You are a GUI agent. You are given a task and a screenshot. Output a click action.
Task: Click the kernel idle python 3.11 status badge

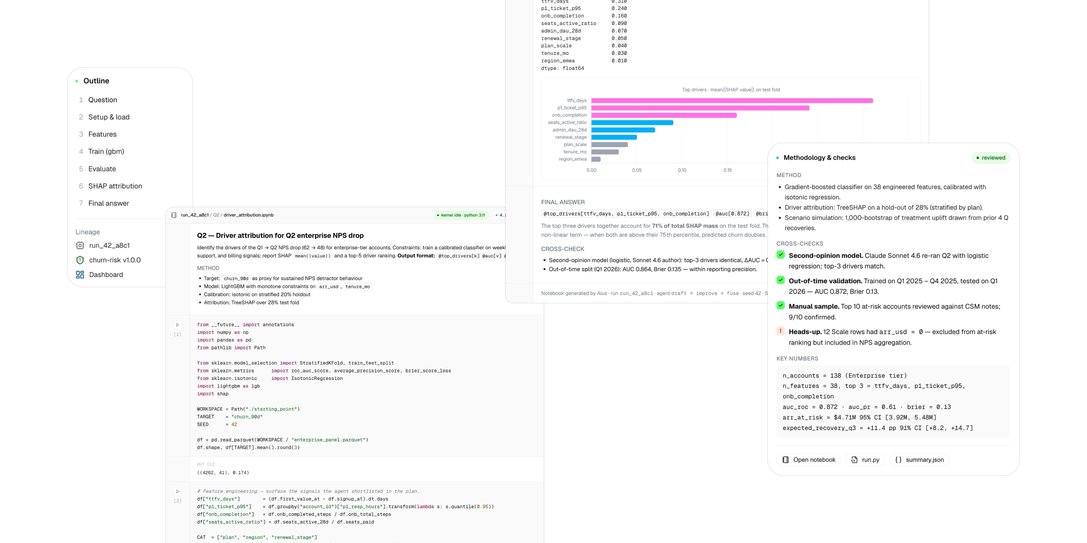click(461, 215)
